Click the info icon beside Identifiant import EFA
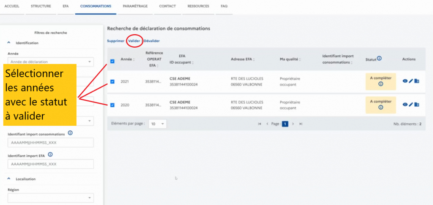 click(50, 155)
